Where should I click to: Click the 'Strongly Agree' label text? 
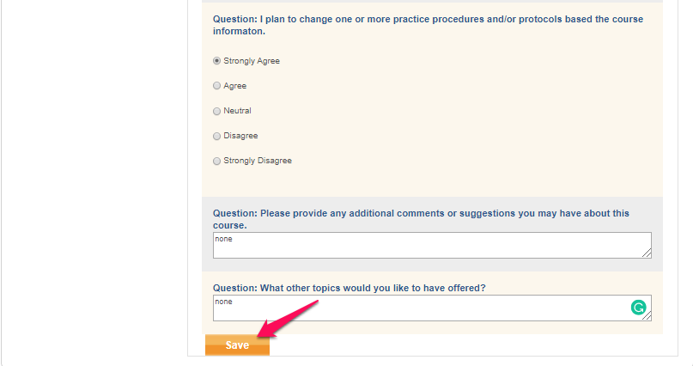[252, 61]
